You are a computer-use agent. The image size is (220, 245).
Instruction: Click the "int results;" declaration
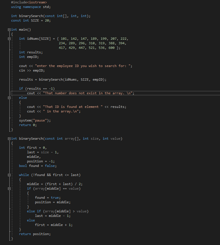[31, 52]
